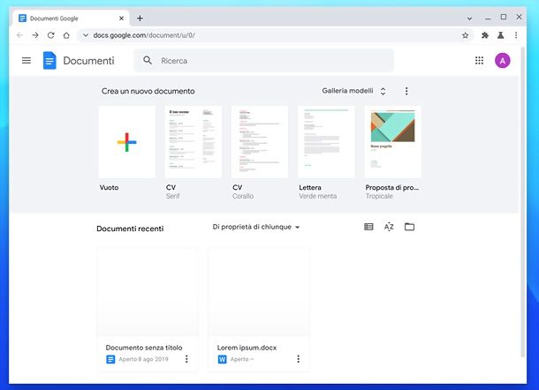Open the browser home page
Viewport: 539px width, 390px height.
click(66, 35)
